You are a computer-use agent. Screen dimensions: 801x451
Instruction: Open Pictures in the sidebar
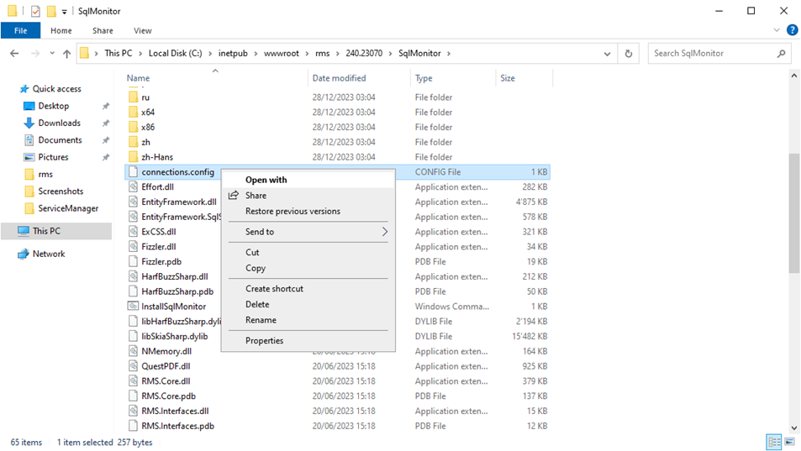coord(53,157)
